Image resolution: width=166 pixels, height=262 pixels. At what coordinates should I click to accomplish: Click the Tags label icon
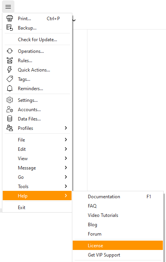pyautogui.click(x=10, y=79)
